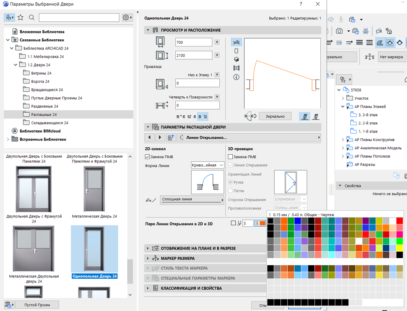407x311 pixels.
Task: Expand ОТОБРАЖЕНИЕ НА ПЛАНЕ И В РАЗРЕЗЕ panel
Action: tap(148, 248)
